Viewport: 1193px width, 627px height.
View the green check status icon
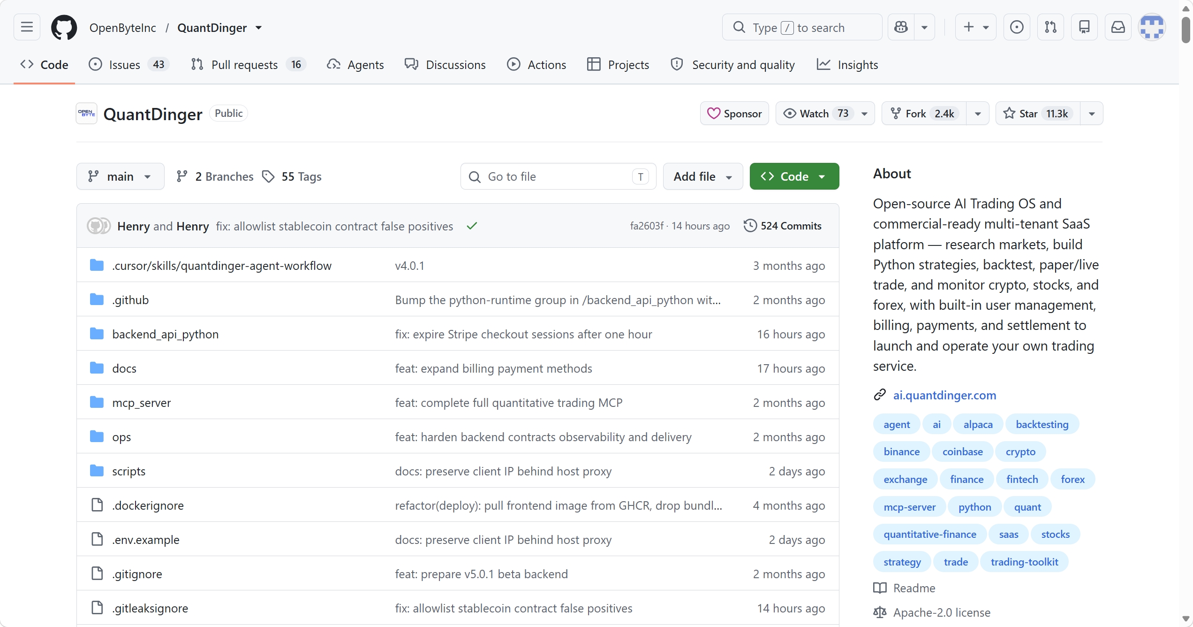point(472,226)
